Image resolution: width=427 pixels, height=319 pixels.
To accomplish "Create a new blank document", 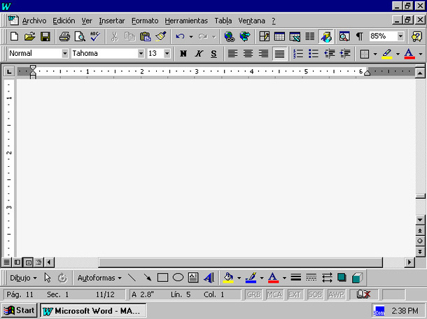I will point(14,36).
